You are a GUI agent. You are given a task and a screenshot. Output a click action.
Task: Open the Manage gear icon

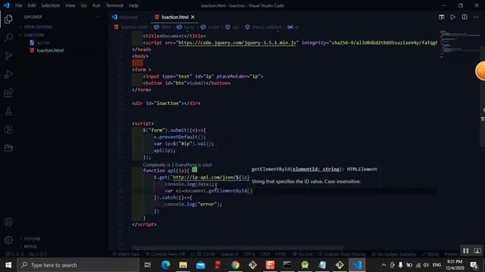point(8,240)
